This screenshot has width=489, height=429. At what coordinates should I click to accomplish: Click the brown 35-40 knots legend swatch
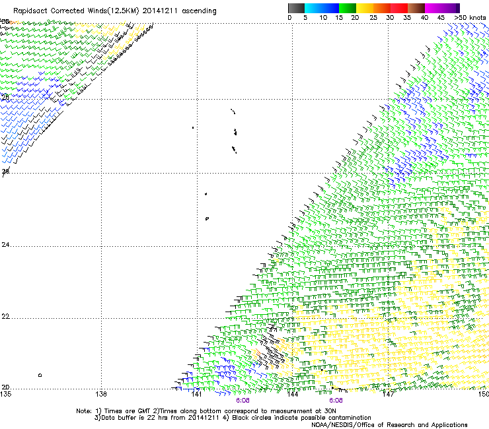coord(416,8)
